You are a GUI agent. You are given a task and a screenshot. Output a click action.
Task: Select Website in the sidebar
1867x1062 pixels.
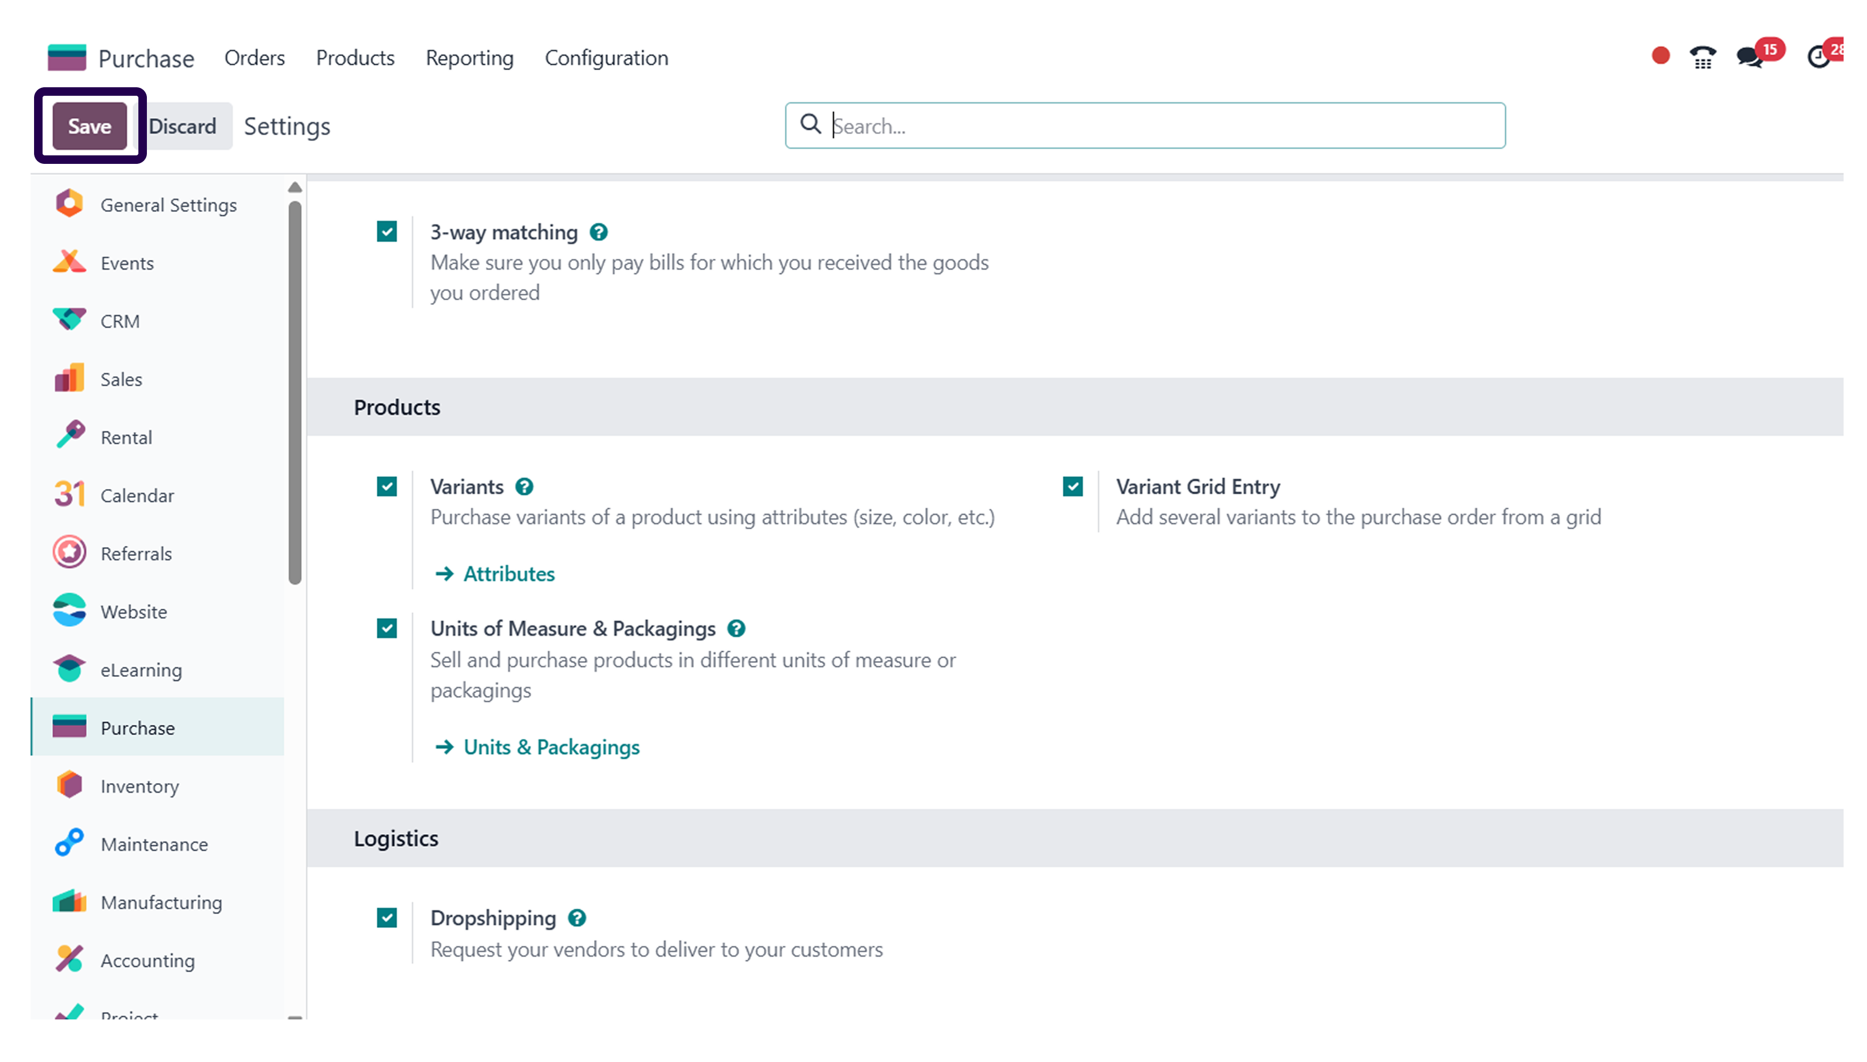(158, 612)
